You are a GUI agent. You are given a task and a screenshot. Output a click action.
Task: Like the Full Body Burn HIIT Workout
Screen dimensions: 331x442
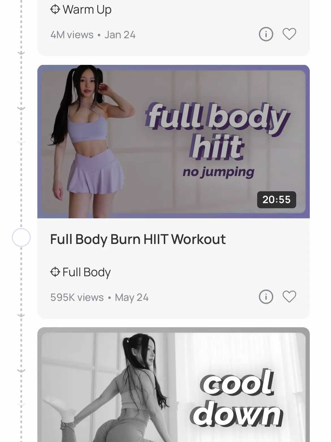(289, 297)
